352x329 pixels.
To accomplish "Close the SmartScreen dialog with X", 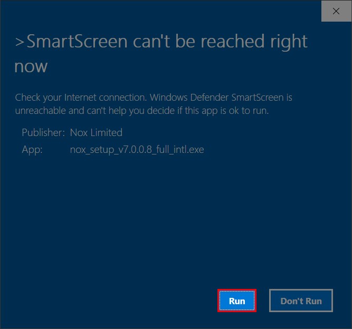I will tap(336, 11).
